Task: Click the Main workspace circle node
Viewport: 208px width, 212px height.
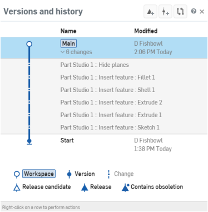Action: [29, 44]
